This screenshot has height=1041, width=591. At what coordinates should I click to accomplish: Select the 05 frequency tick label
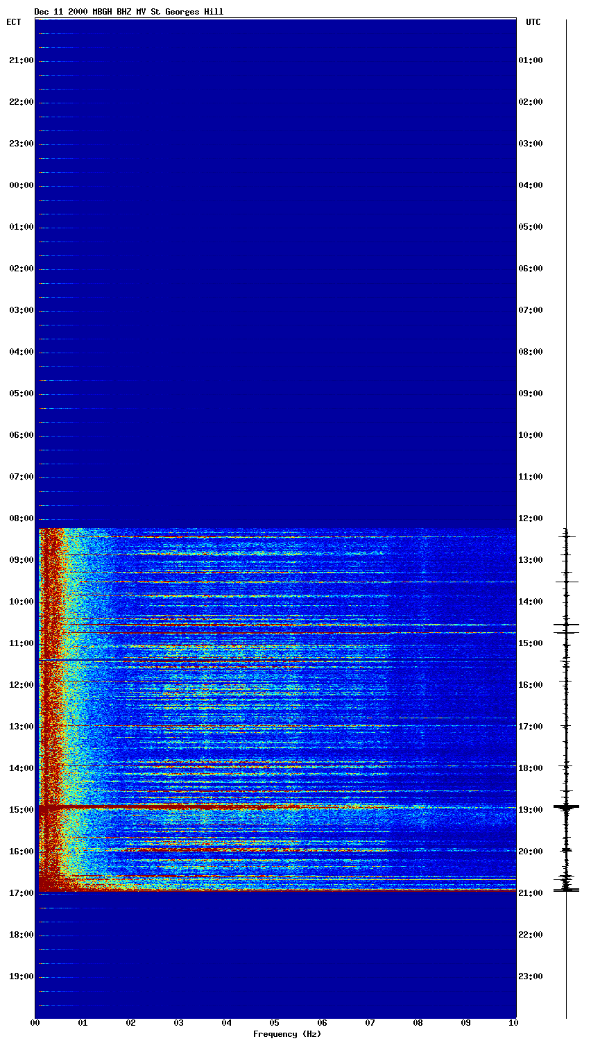(x=274, y=1023)
